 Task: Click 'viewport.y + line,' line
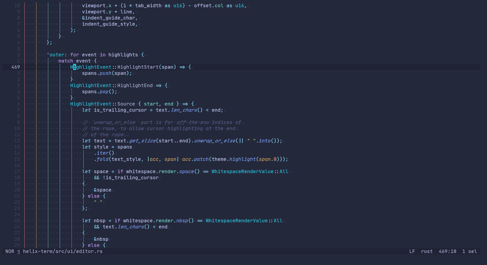tap(109, 12)
